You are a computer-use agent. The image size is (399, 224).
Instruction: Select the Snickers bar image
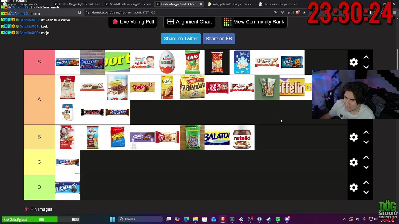tap(118, 112)
